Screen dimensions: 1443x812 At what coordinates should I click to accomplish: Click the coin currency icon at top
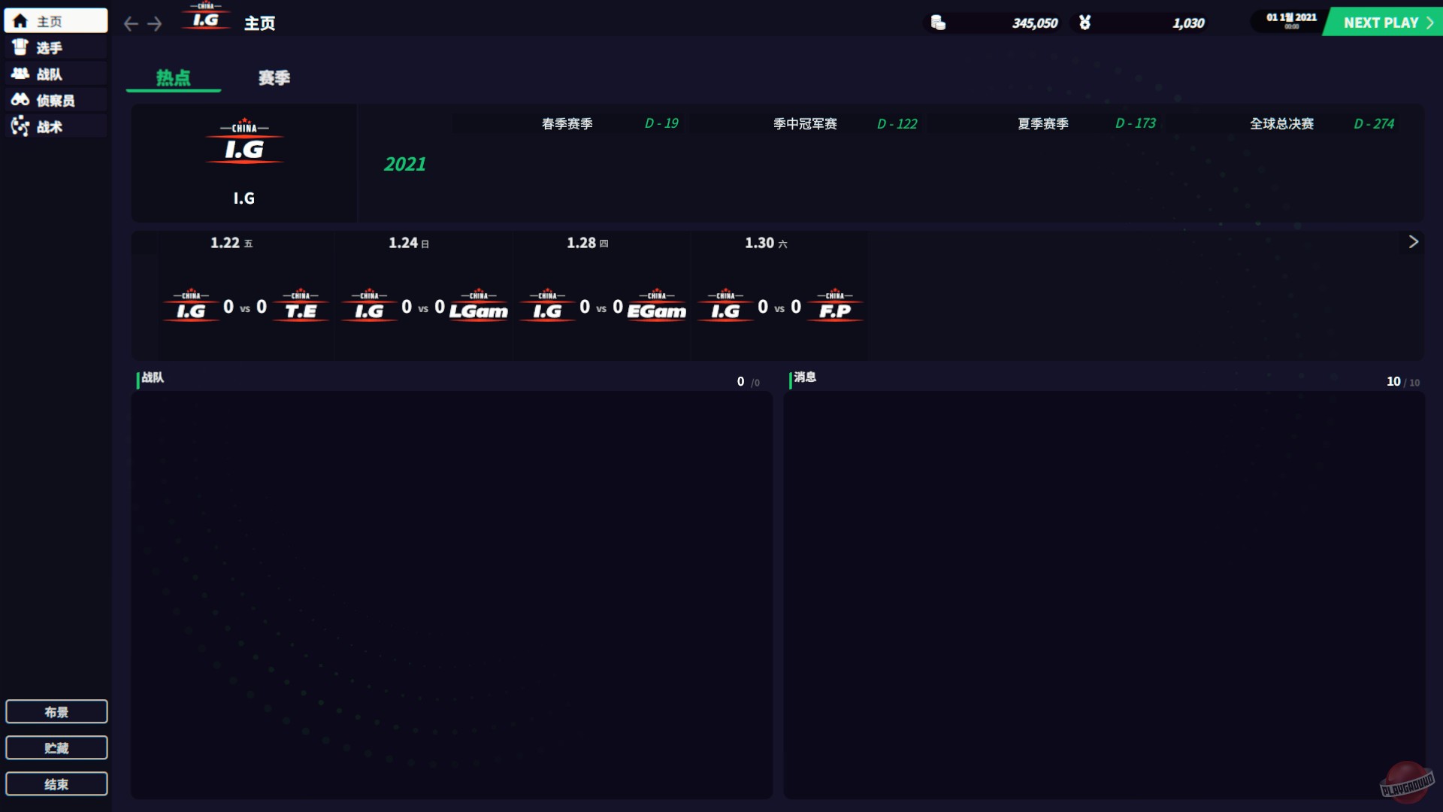(938, 23)
